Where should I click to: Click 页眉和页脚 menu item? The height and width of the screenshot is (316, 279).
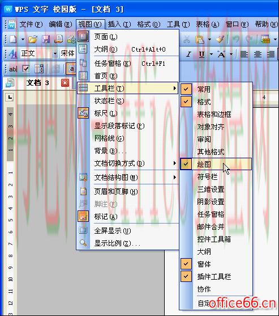pos(128,191)
